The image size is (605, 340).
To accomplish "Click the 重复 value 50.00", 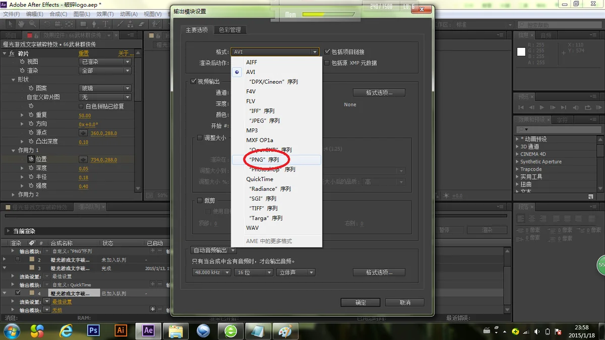I will (x=85, y=115).
